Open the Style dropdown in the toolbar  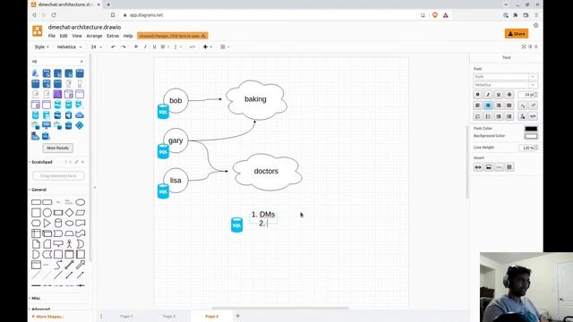point(41,47)
